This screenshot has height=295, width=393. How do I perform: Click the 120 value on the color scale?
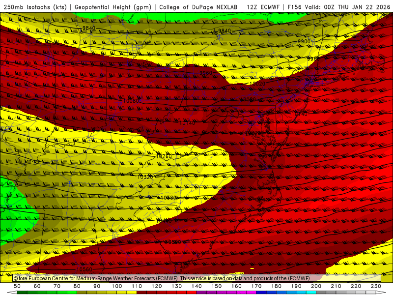pyautogui.click(x=157, y=286)
